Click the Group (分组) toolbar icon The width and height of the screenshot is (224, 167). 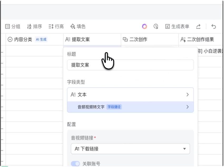pos(13,27)
